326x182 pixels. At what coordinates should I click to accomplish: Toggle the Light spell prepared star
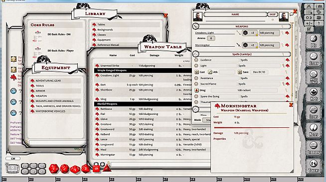pos(196,66)
